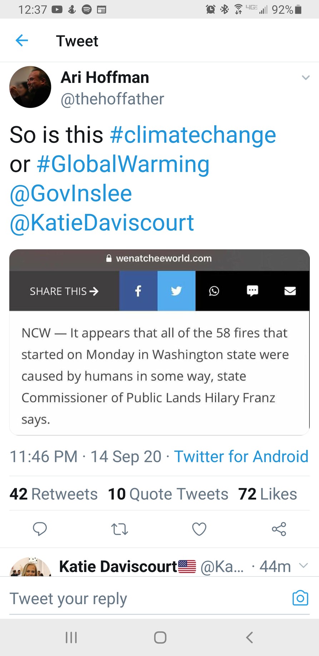Expand Katie Daviscourt reply options chevron
The width and height of the screenshot is (319, 656).
pos(303,565)
